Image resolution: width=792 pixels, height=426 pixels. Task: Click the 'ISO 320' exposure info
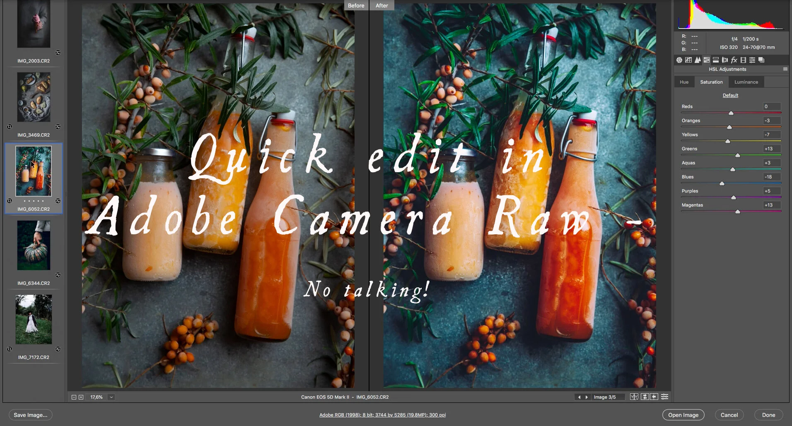point(729,47)
